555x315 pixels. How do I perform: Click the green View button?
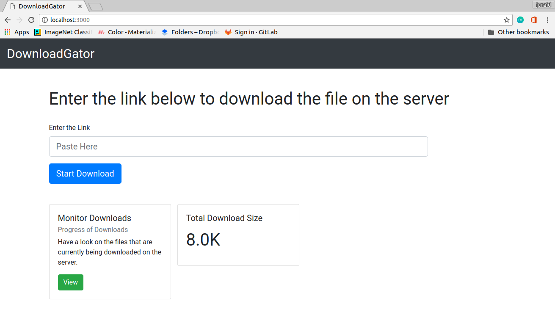[71, 282]
